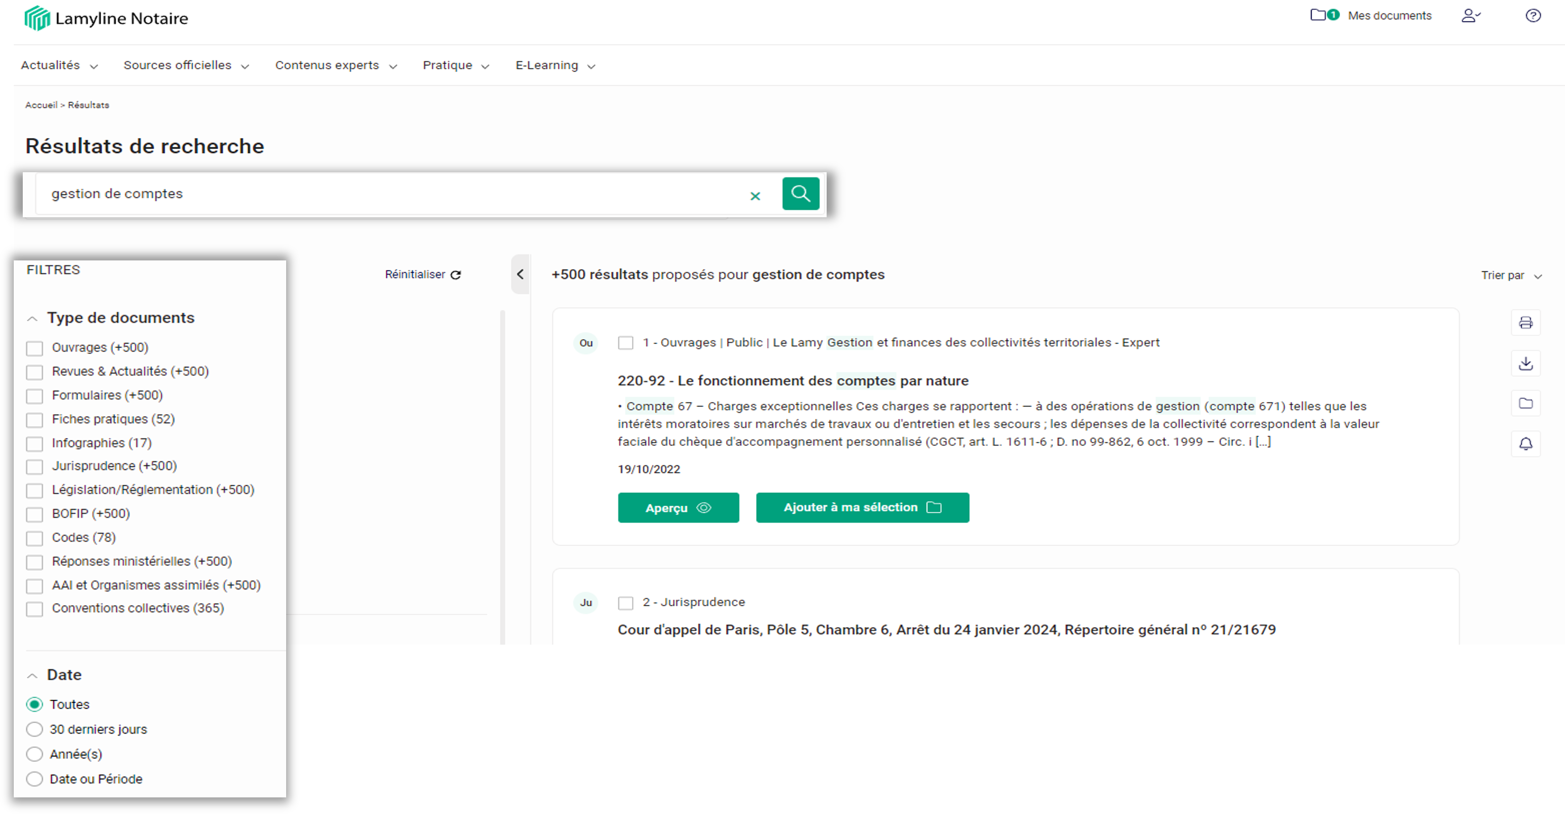Check the Fiches pratiques (52) filter
Viewport: 1565px width, 814px height.
(35, 420)
